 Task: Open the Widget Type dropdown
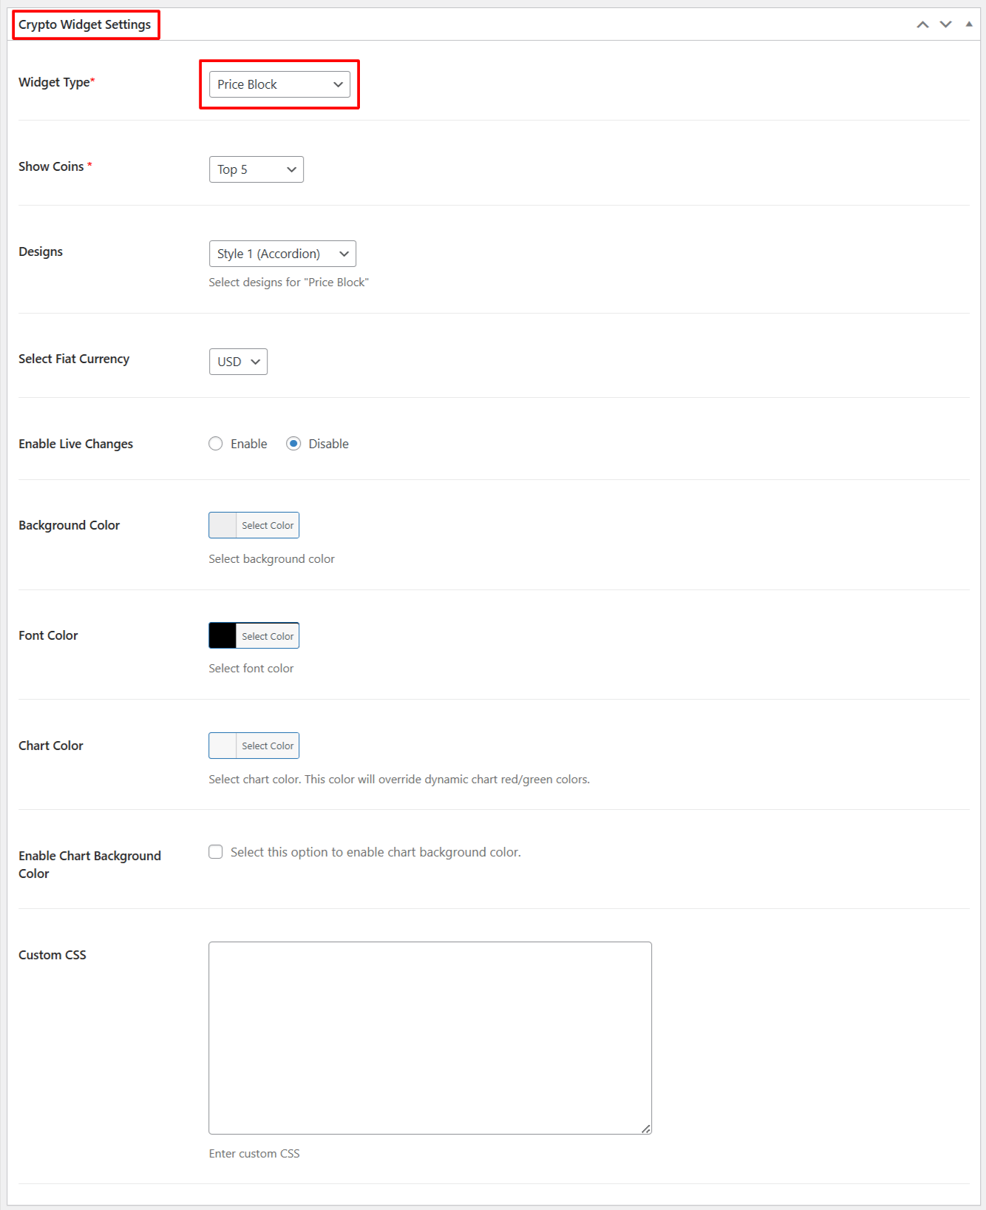[279, 84]
